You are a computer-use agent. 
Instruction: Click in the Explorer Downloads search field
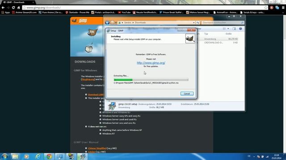point(223,23)
